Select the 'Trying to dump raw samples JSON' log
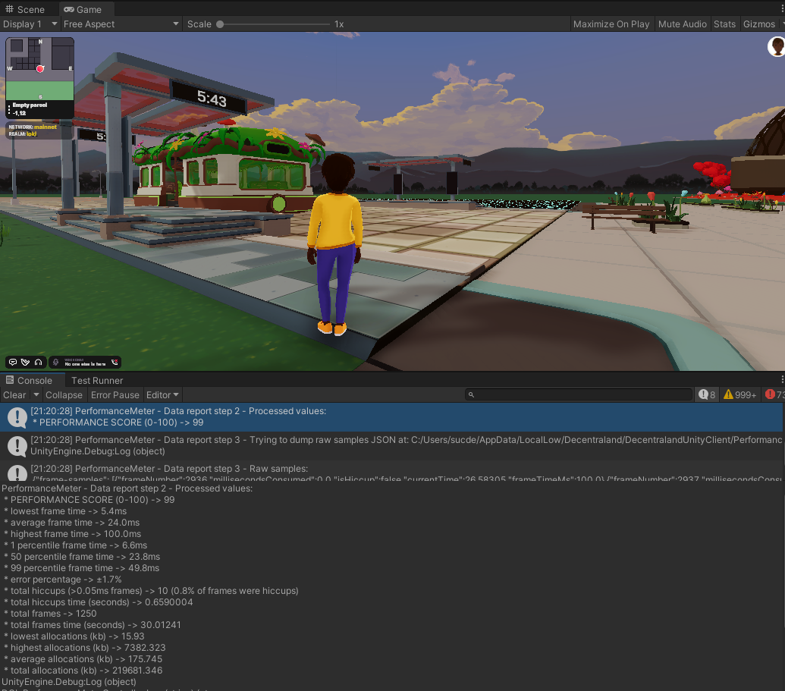 (391, 446)
